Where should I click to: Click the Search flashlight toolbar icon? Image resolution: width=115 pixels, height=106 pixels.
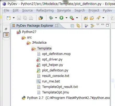[x=98, y=18]
